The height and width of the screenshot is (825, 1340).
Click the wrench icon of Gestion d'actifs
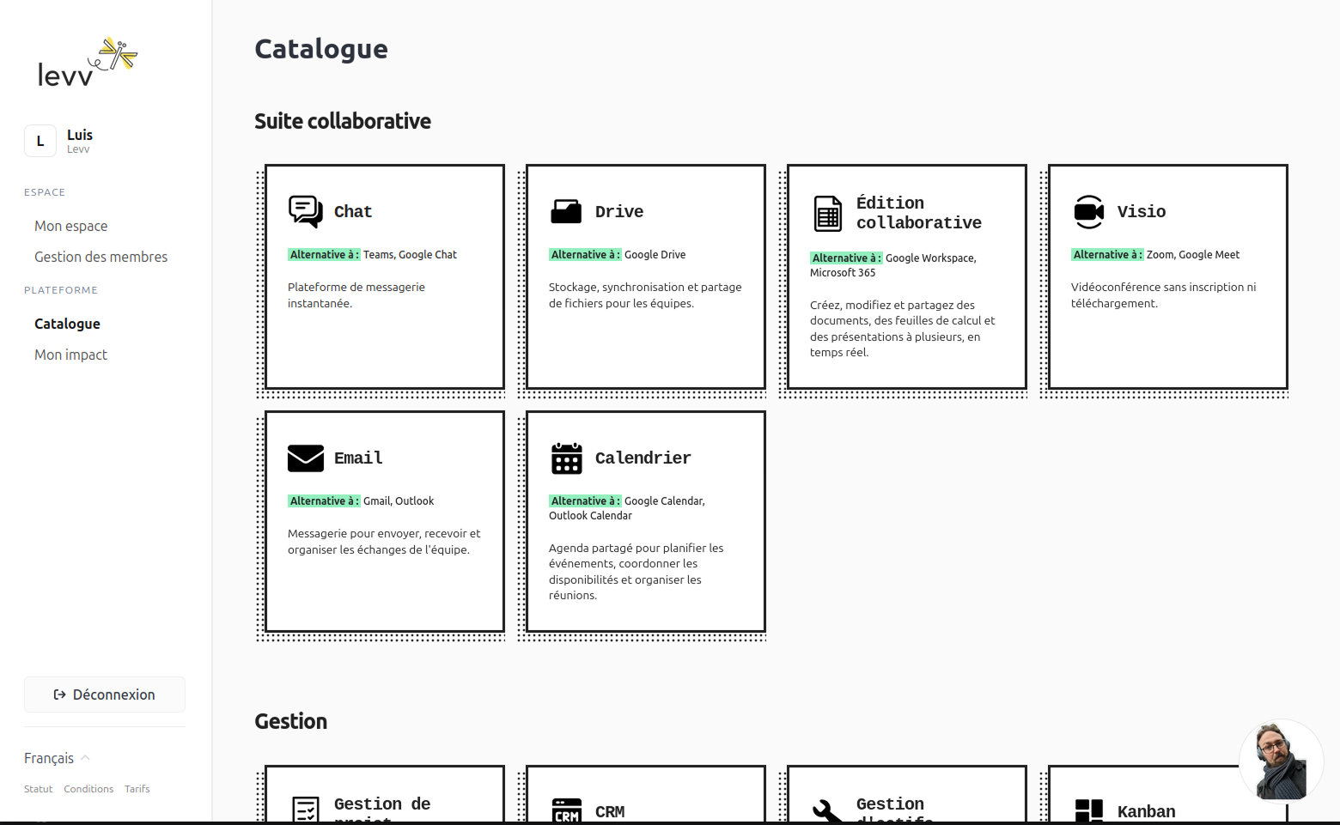point(828,812)
